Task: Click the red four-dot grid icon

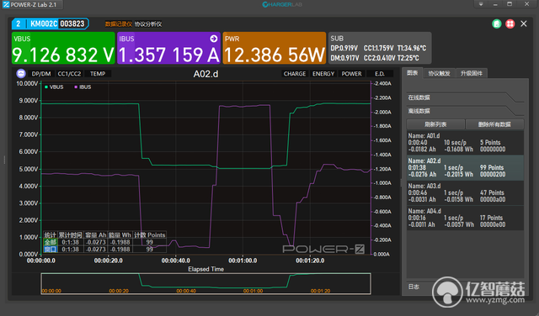Action: (x=510, y=24)
